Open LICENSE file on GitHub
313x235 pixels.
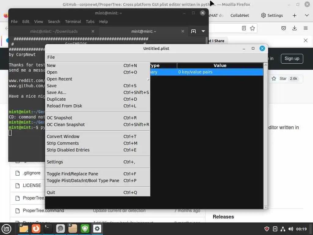click(x=32, y=185)
